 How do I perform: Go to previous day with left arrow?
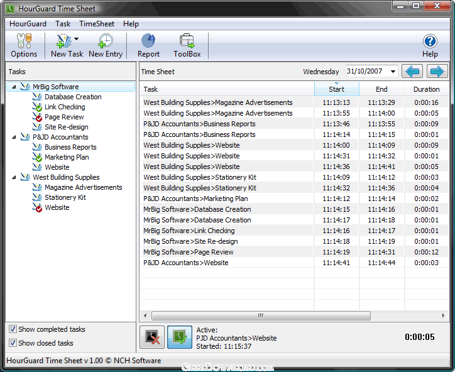pos(412,72)
